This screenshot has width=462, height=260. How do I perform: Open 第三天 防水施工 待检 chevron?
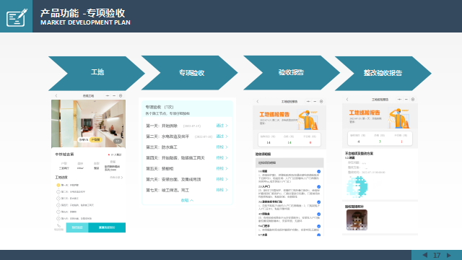point(226,147)
